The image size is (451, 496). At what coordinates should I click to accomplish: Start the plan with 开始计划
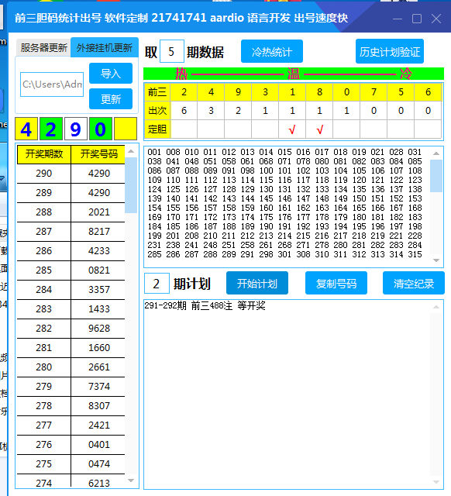[x=257, y=283]
